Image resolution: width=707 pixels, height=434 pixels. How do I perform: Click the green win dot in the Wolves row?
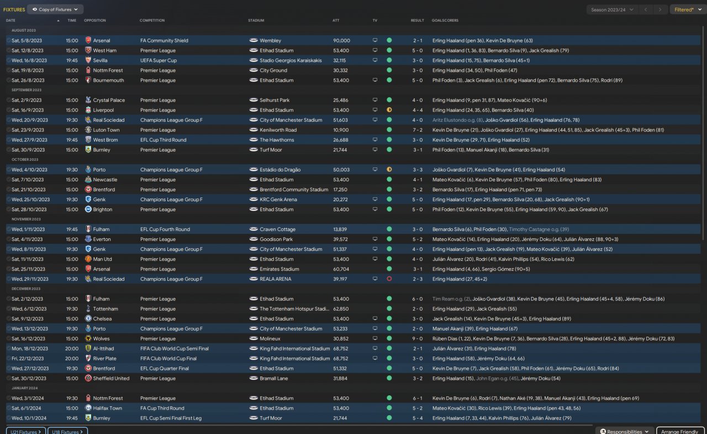click(389, 339)
